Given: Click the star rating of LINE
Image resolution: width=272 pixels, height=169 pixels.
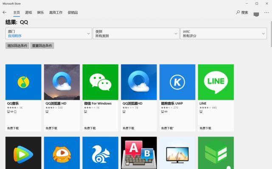Looking at the screenshot, I should [x=205, y=108].
